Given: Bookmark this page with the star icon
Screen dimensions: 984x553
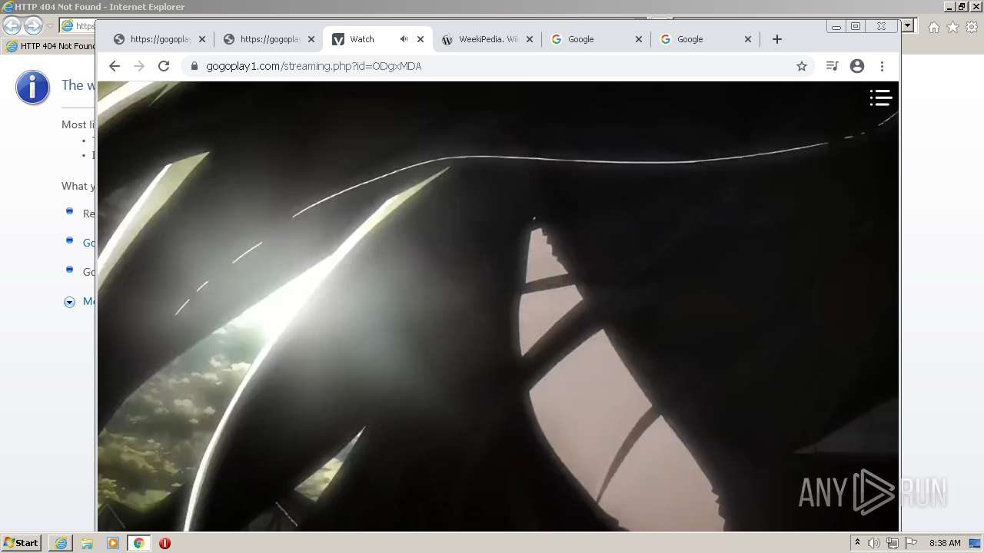Looking at the screenshot, I should (x=802, y=66).
